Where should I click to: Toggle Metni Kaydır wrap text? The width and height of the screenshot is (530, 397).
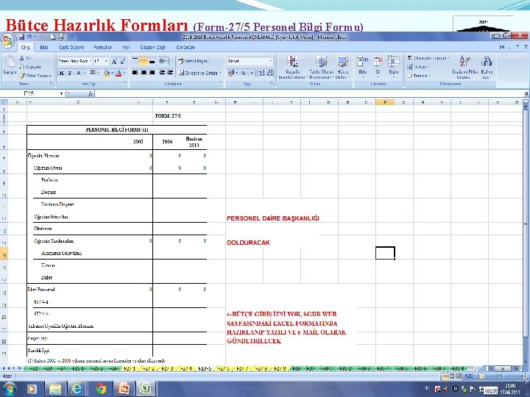(x=194, y=61)
